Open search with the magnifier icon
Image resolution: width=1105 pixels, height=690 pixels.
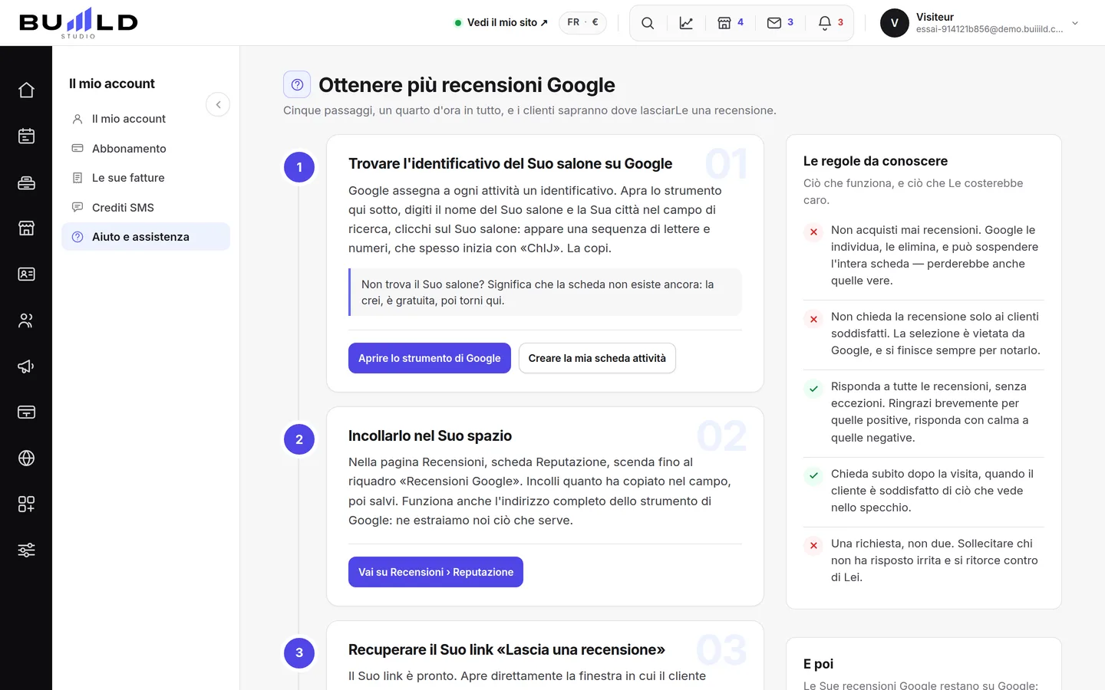(x=648, y=23)
